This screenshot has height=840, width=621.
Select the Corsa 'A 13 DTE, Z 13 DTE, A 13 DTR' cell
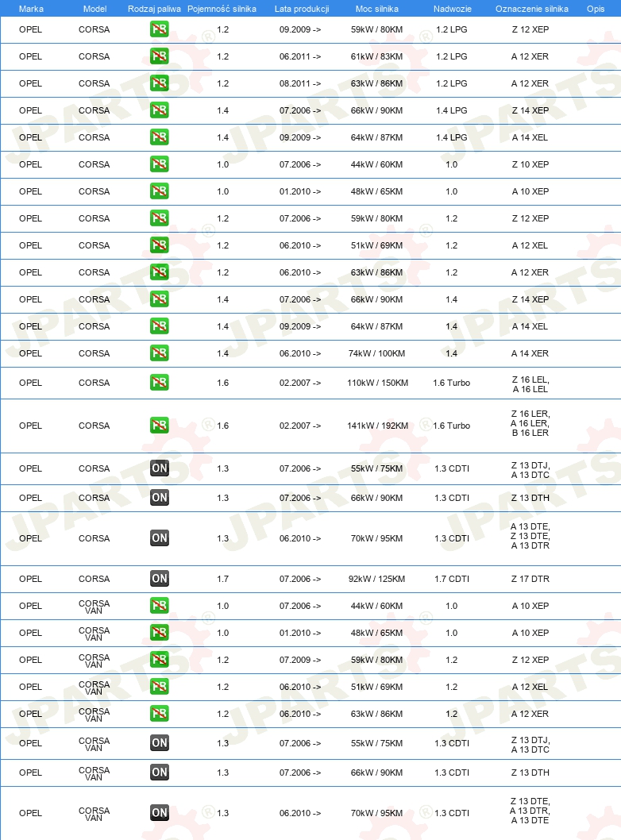tap(530, 536)
